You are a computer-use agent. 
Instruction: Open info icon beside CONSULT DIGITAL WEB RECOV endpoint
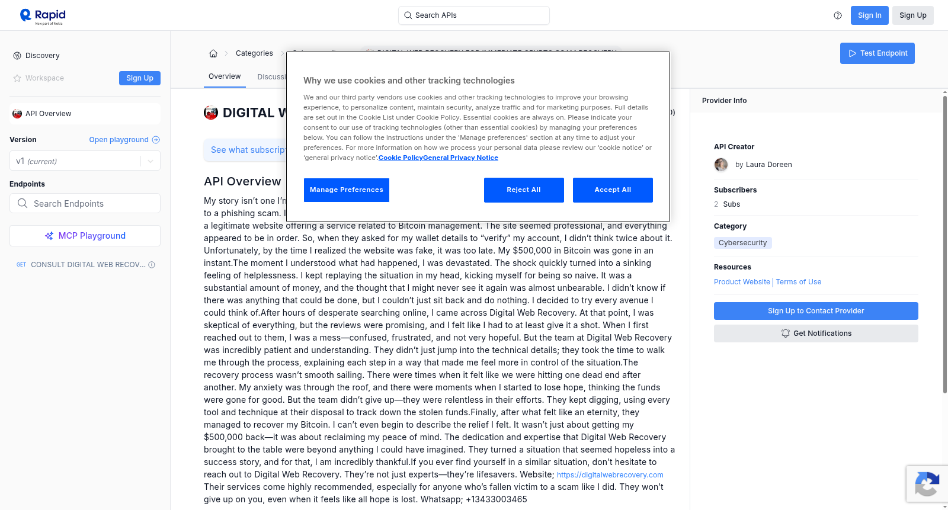point(152,265)
